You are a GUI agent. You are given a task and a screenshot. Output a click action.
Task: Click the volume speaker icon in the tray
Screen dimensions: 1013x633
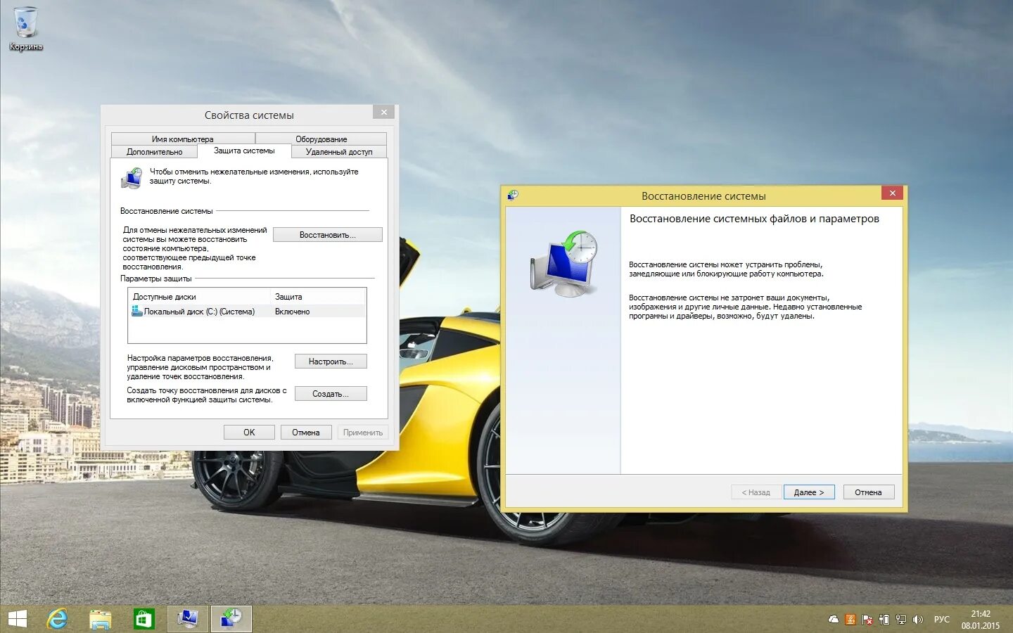[917, 620]
